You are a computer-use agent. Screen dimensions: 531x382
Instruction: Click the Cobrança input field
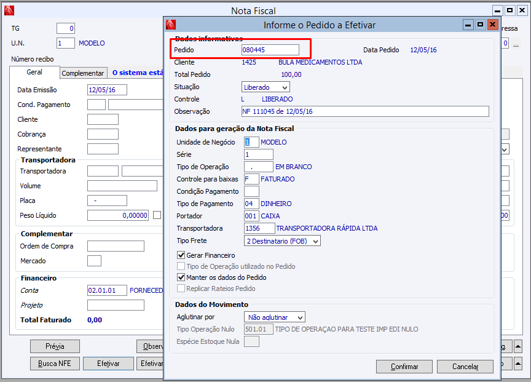coord(103,134)
